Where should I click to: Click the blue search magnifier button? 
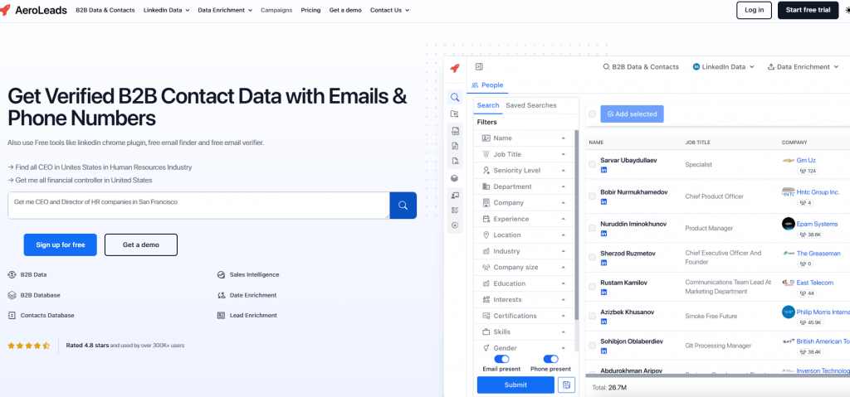(x=403, y=206)
